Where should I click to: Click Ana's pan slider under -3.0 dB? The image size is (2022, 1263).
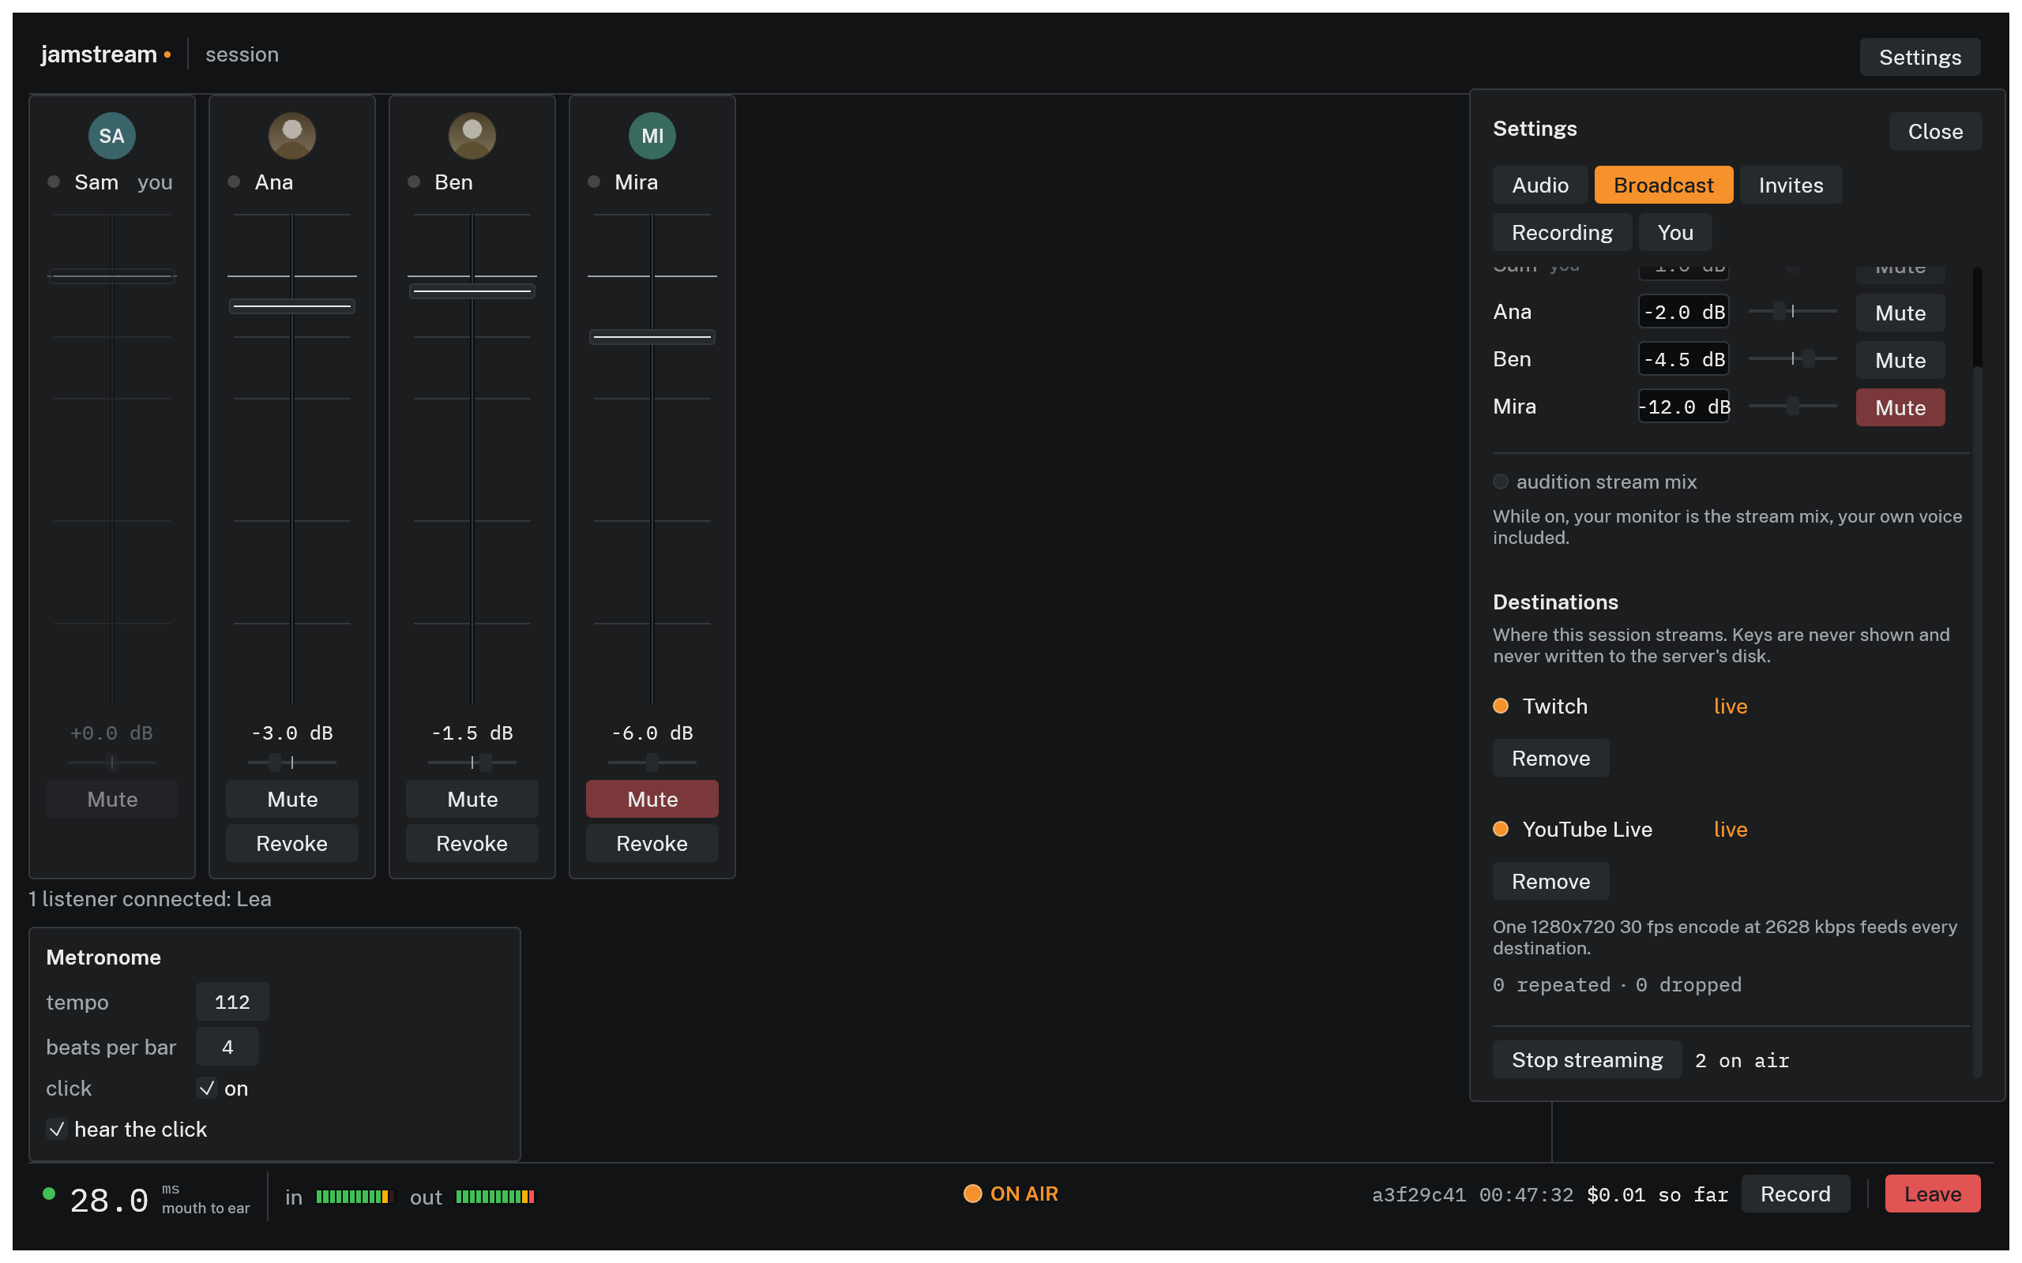pyautogui.click(x=291, y=763)
